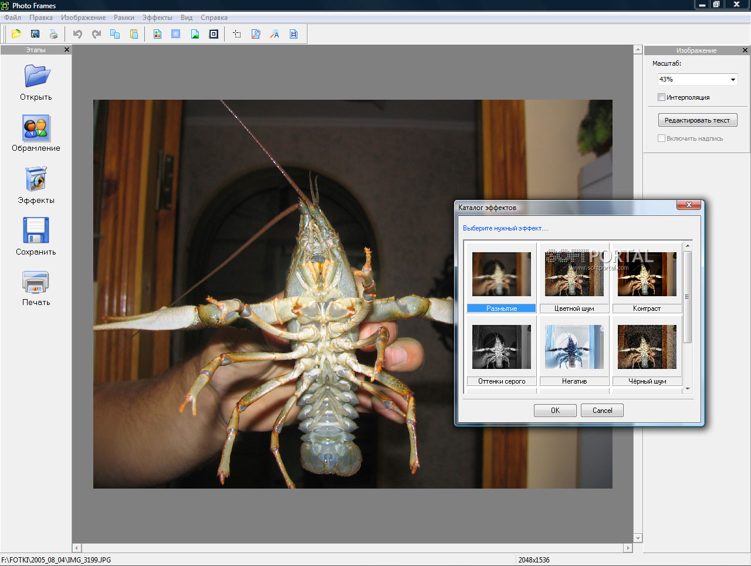Open the Обрамление stage icon
The height and width of the screenshot is (566, 751).
[x=36, y=128]
